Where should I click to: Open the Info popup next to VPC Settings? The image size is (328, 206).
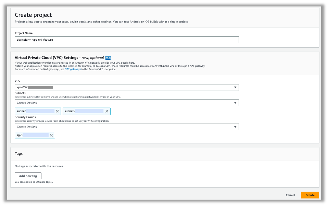pyautogui.click(x=109, y=57)
